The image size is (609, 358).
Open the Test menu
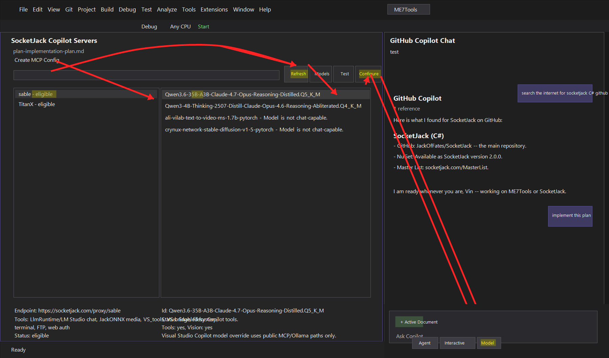[x=146, y=9]
